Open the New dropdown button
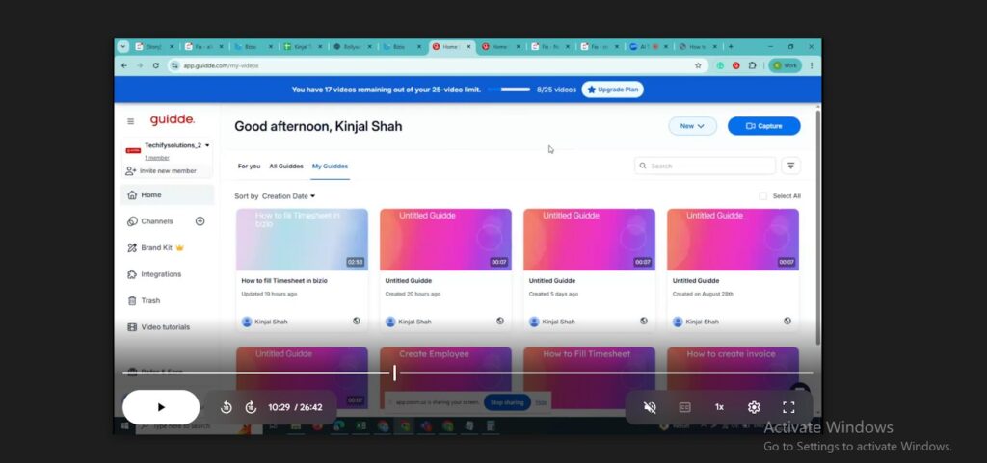The height and width of the screenshot is (463, 987). (692, 126)
